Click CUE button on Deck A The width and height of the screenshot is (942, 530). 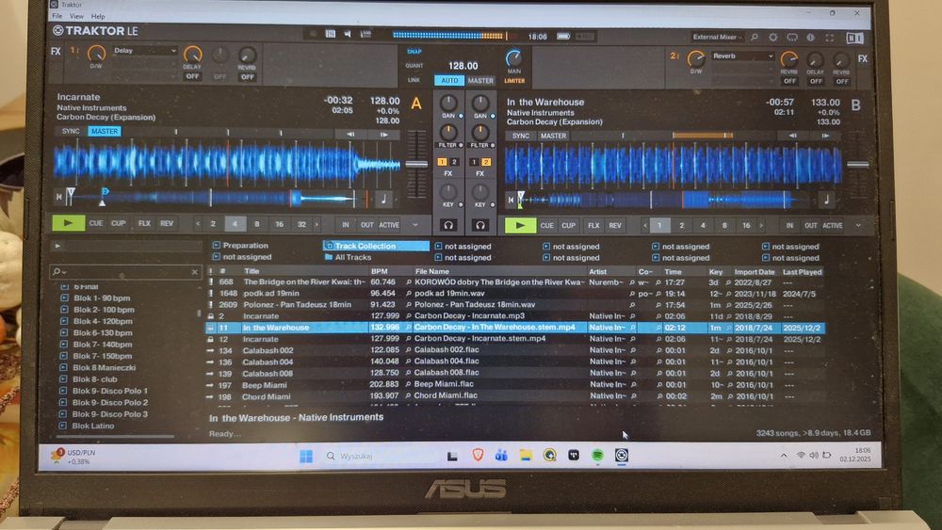[x=96, y=223]
